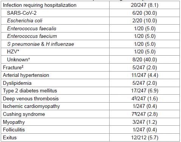Click the Escherichia coli row label

(25, 21)
